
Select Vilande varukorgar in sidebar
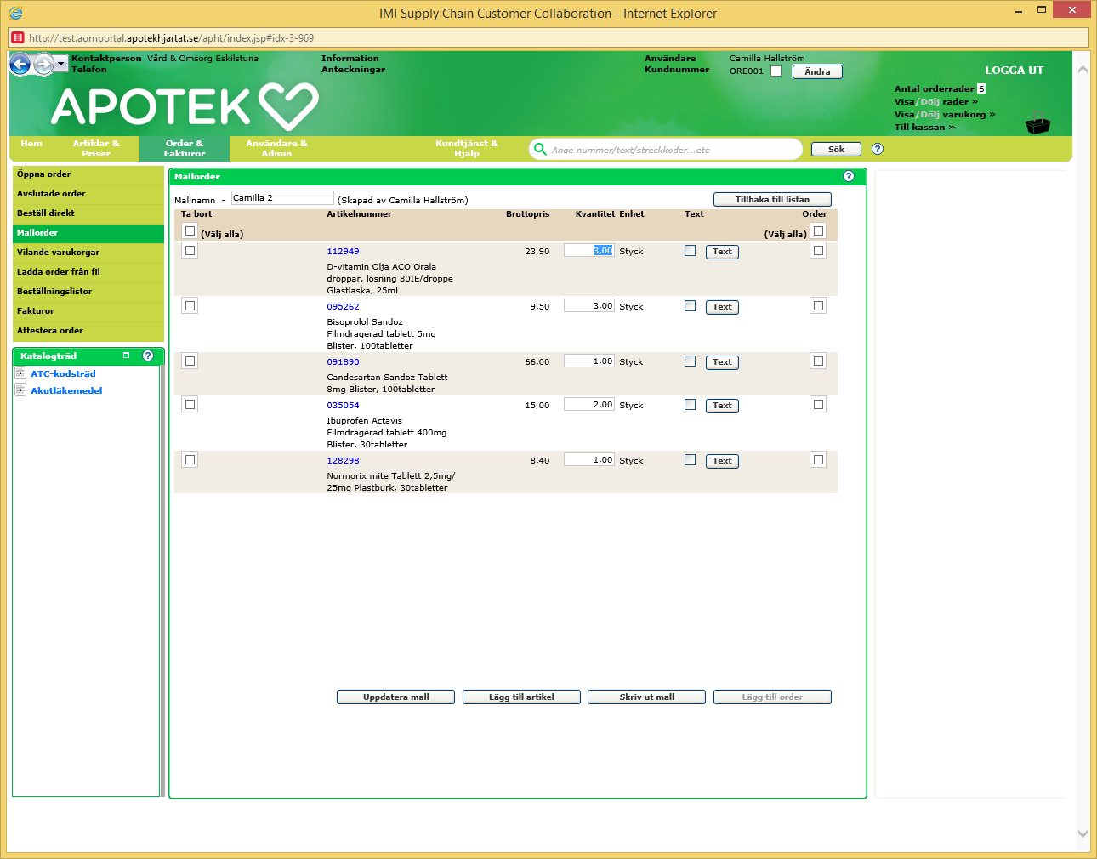[x=88, y=253]
